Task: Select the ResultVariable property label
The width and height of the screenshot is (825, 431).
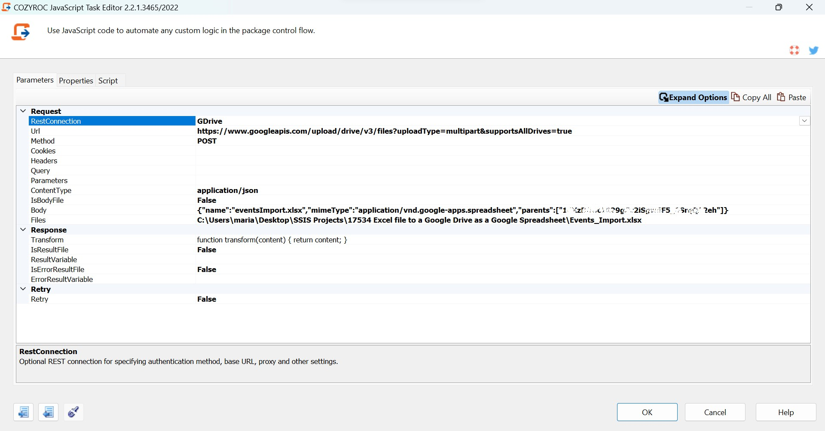Action: click(x=54, y=260)
